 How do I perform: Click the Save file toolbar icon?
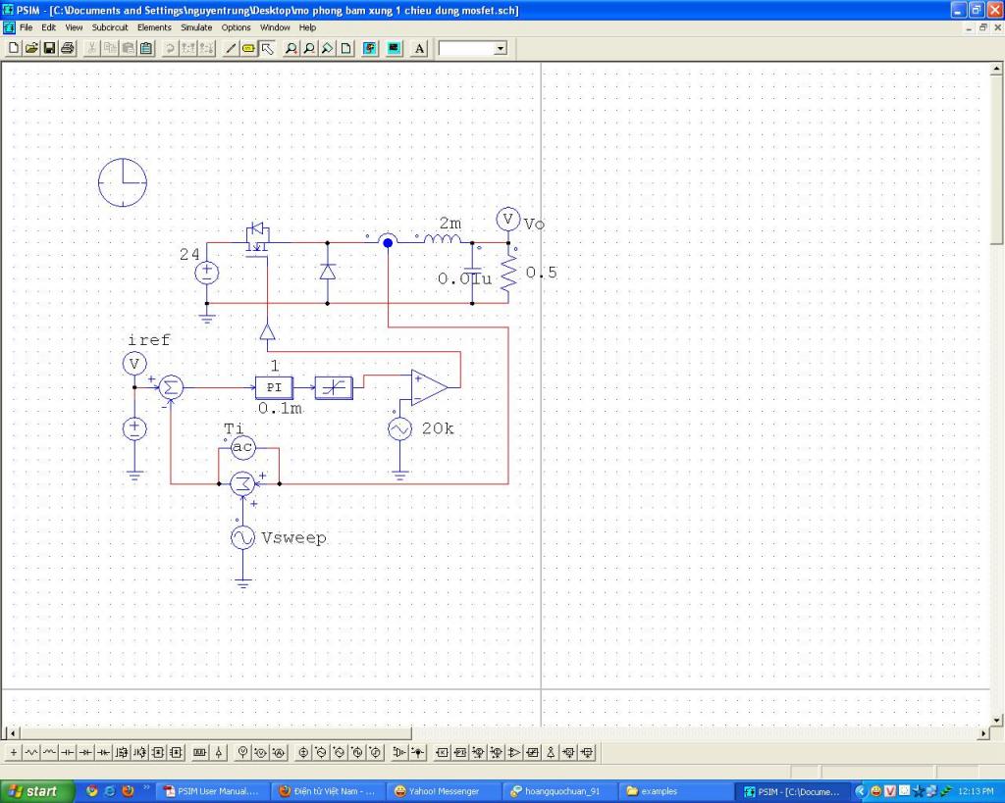(x=49, y=48)
